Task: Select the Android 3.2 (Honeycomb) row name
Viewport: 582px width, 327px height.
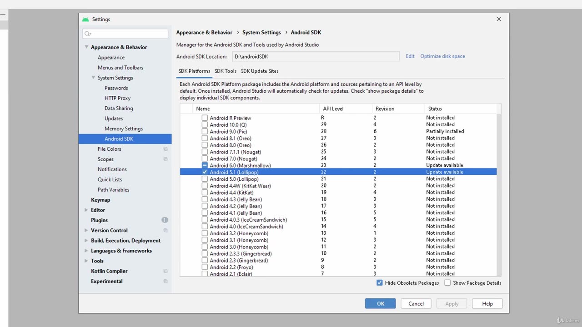Action: click(x=239, y=233)
